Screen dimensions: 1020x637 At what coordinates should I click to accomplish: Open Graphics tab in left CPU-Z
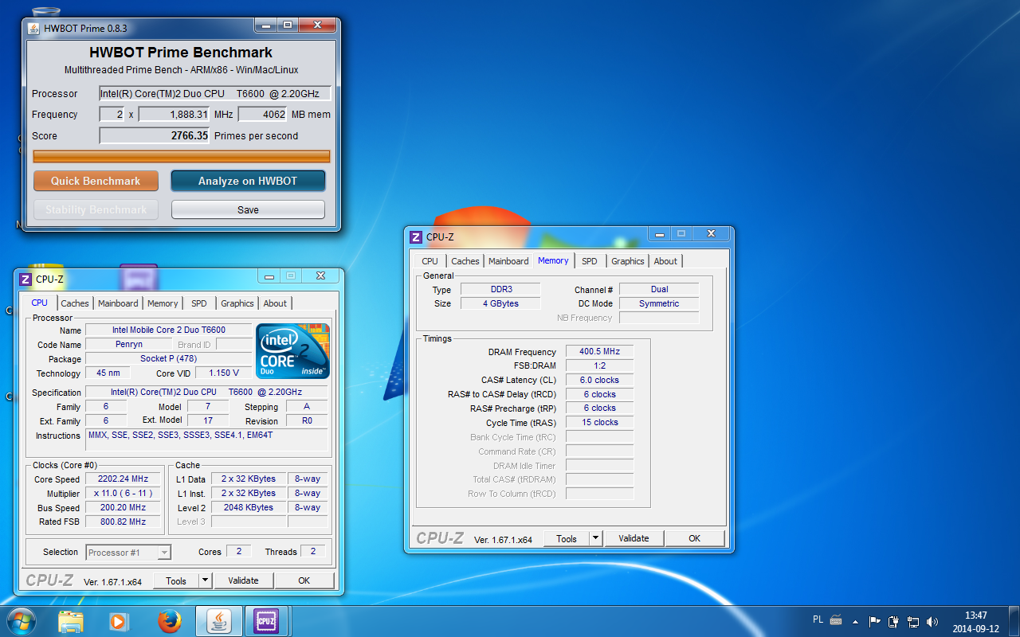(x=237, y=303)
